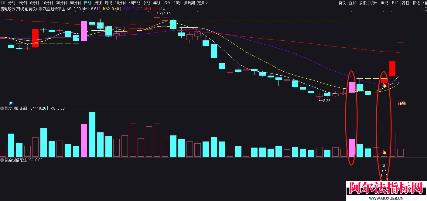
Task: Open the 画线 drawing tool
Action: pos(384,3)
